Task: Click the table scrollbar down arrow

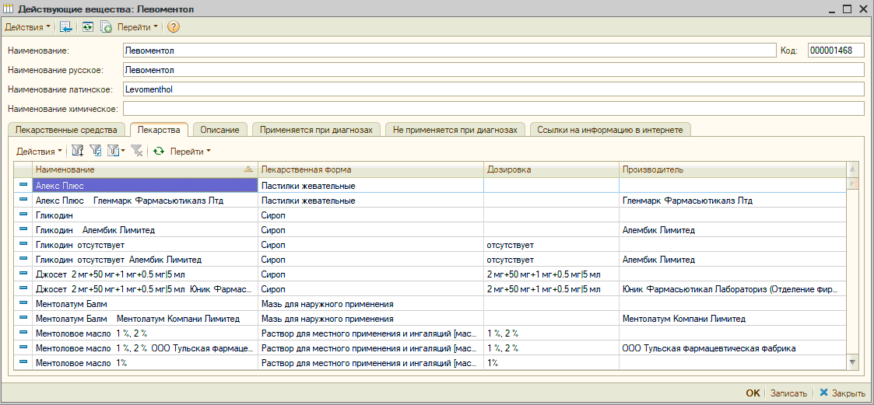Action: click(852, 361)
